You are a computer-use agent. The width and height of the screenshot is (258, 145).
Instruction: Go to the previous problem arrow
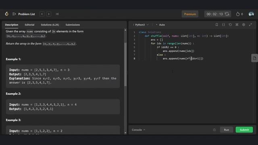pyautogui.click(x=42, y=14)
